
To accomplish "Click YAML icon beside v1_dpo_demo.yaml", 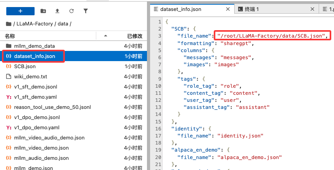I will (9, 128).
